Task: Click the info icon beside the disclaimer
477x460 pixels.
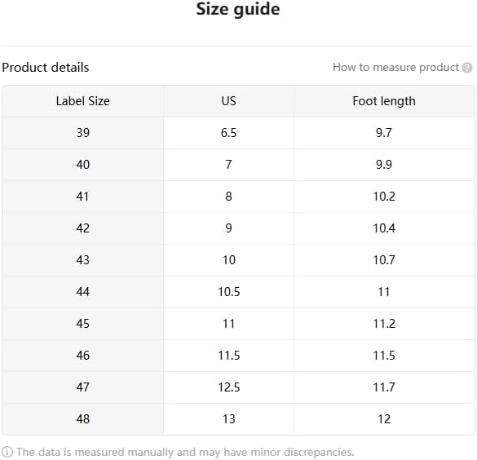Action: pos(7,452)
